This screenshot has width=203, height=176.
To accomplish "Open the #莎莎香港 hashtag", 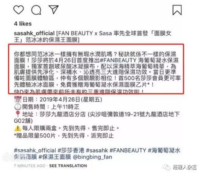I will pos(71,150).
